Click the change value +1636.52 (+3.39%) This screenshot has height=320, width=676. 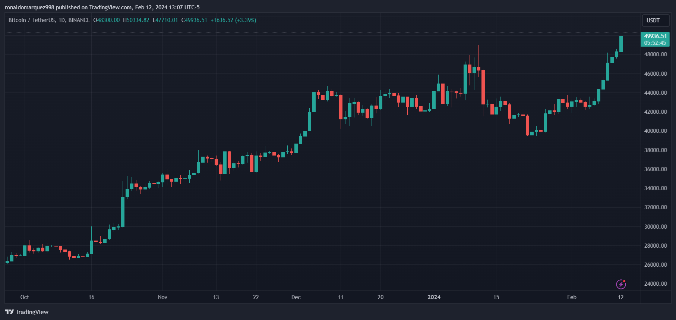[x=233, y=20]
